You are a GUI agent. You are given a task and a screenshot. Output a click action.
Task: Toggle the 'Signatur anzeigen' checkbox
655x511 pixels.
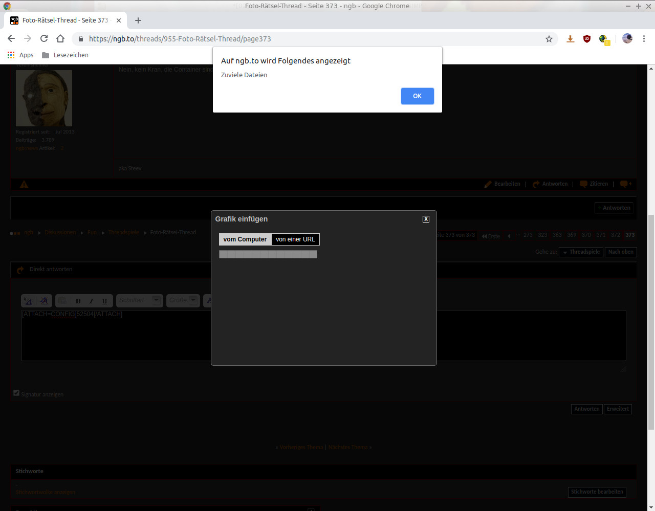[x=16, y=393]
